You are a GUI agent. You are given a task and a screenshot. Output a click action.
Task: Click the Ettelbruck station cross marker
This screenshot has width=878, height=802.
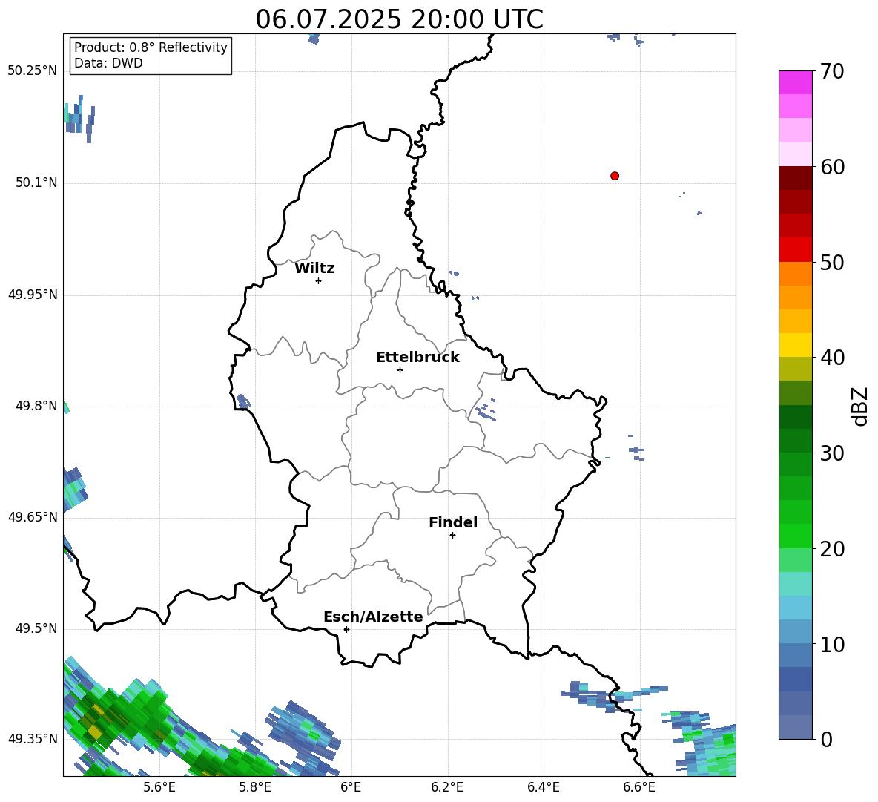[x=400, y=369]
